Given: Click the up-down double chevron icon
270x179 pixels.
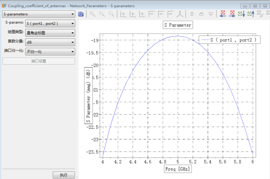Looking at the screenshot, I should point(192,14).
